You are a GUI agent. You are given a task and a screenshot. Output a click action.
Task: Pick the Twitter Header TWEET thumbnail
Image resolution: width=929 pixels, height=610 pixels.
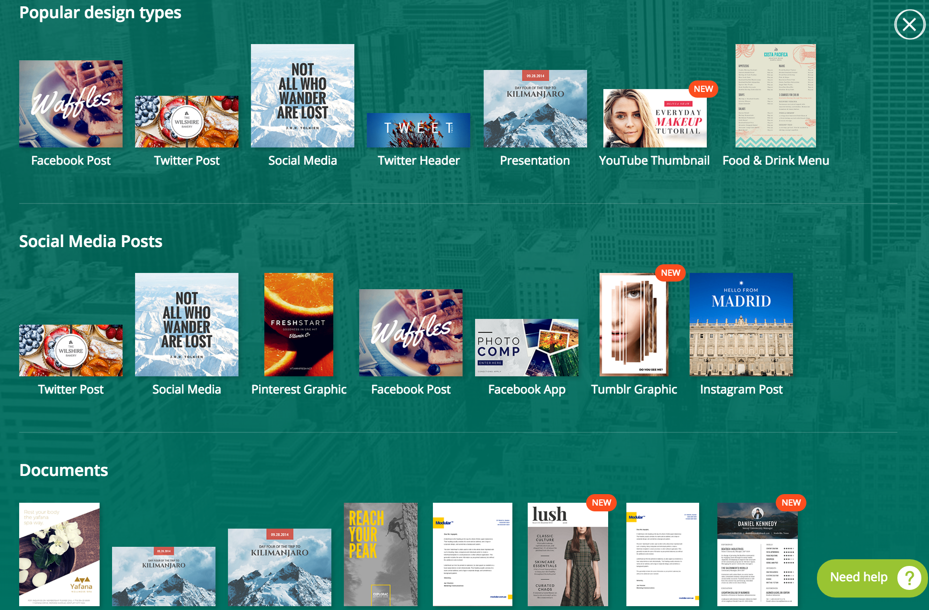tap(419, 130)
